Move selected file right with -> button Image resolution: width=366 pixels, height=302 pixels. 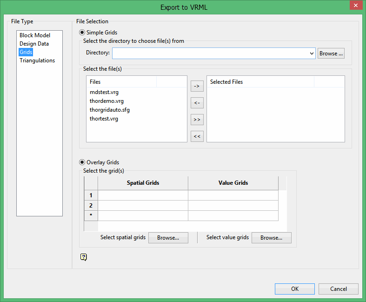tap(197, 86)
